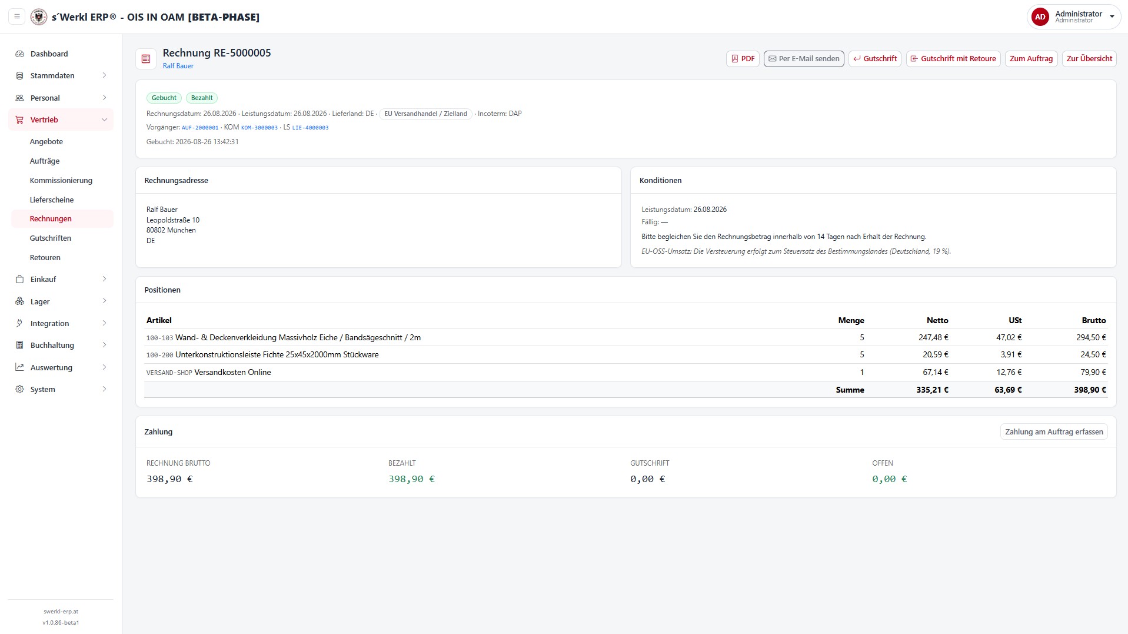The width and height of the screenshot is (1128, 634).
Task: Click the Personal people icon
Action: click(x=19, y=98)
